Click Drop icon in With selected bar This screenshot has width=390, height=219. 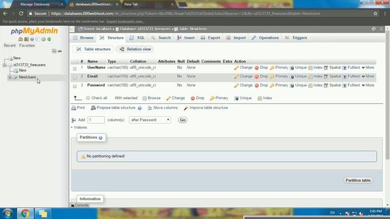click(x=193, y=99)
